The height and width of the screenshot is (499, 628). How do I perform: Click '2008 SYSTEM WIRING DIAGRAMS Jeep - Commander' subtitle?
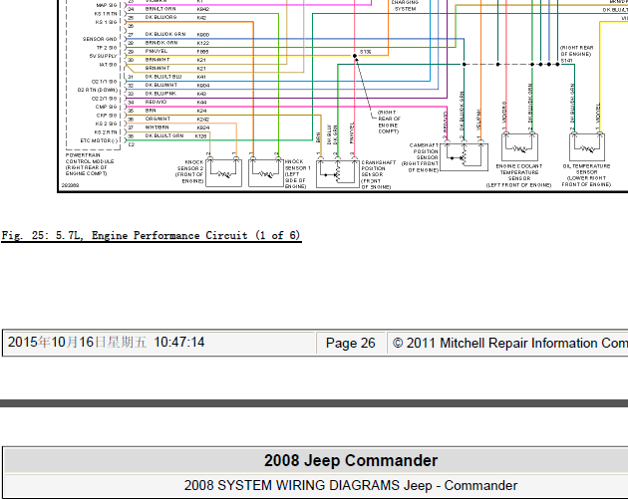(x=351, y=485)
